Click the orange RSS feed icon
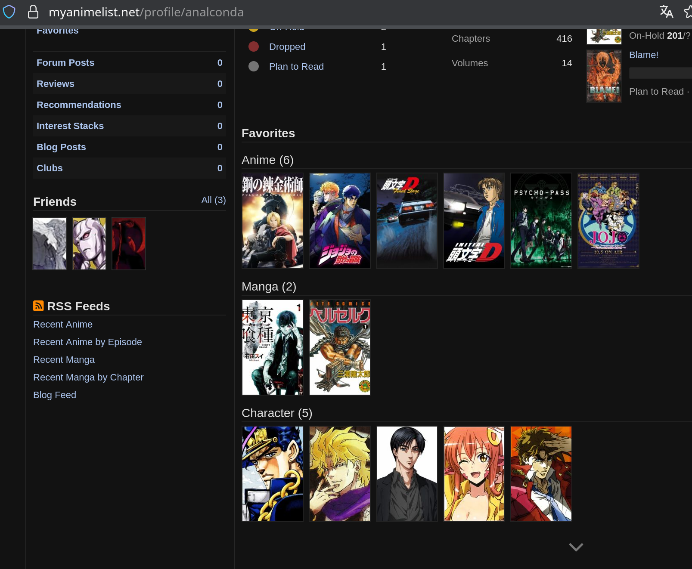The image size is (692, 569). coord(38,306)
